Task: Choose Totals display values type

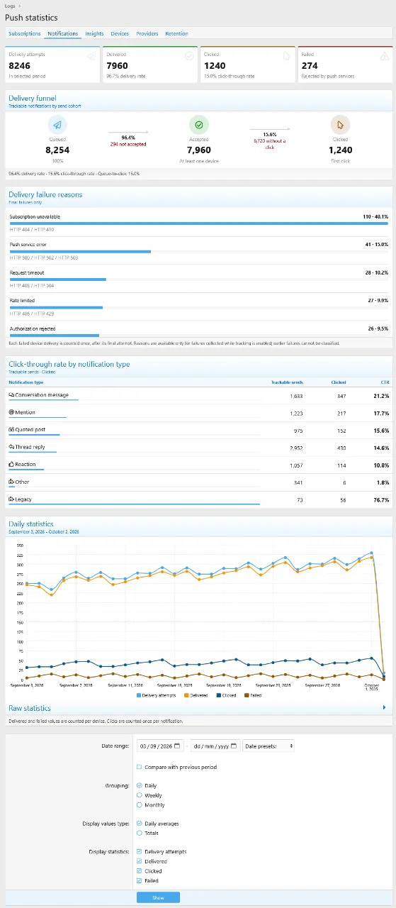Action: [x=139, y=834]
